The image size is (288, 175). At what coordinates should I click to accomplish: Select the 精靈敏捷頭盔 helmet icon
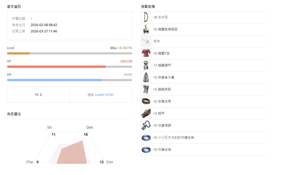(146, 29)
